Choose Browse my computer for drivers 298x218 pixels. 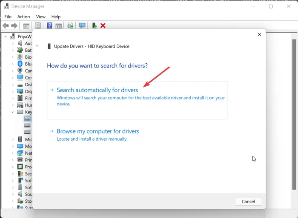[x=97, y=131]
